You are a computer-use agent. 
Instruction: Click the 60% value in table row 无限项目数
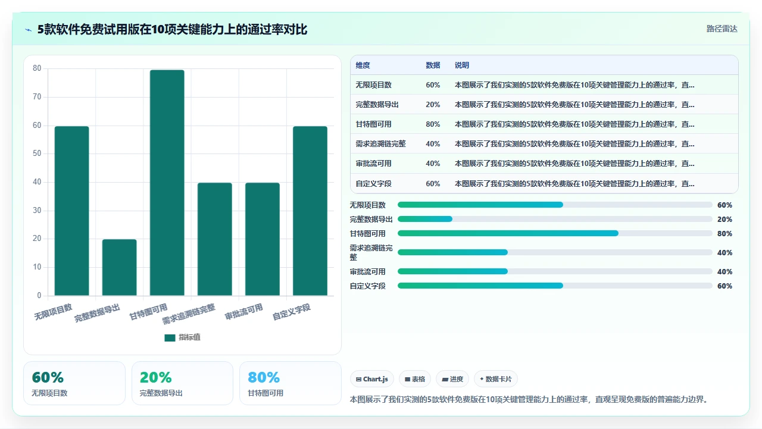coord(433,85)
